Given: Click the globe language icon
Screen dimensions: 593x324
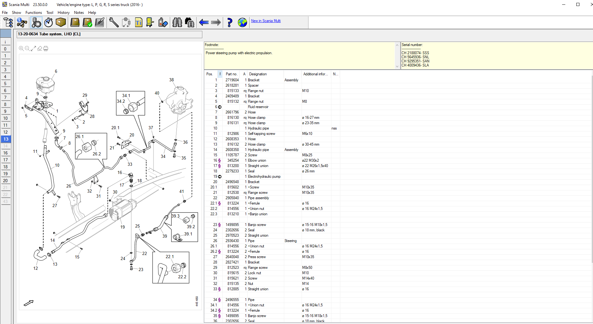Looking at the screenshot, I should click(242, 22).
